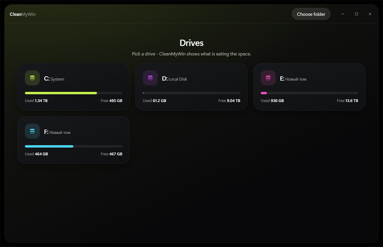Click the Free 485 GB value

tap(111, 101)
